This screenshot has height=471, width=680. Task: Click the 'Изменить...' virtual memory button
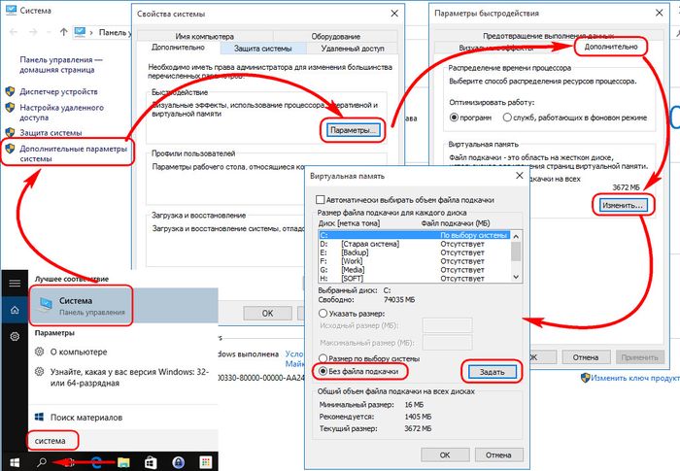(x=621, y=206)
